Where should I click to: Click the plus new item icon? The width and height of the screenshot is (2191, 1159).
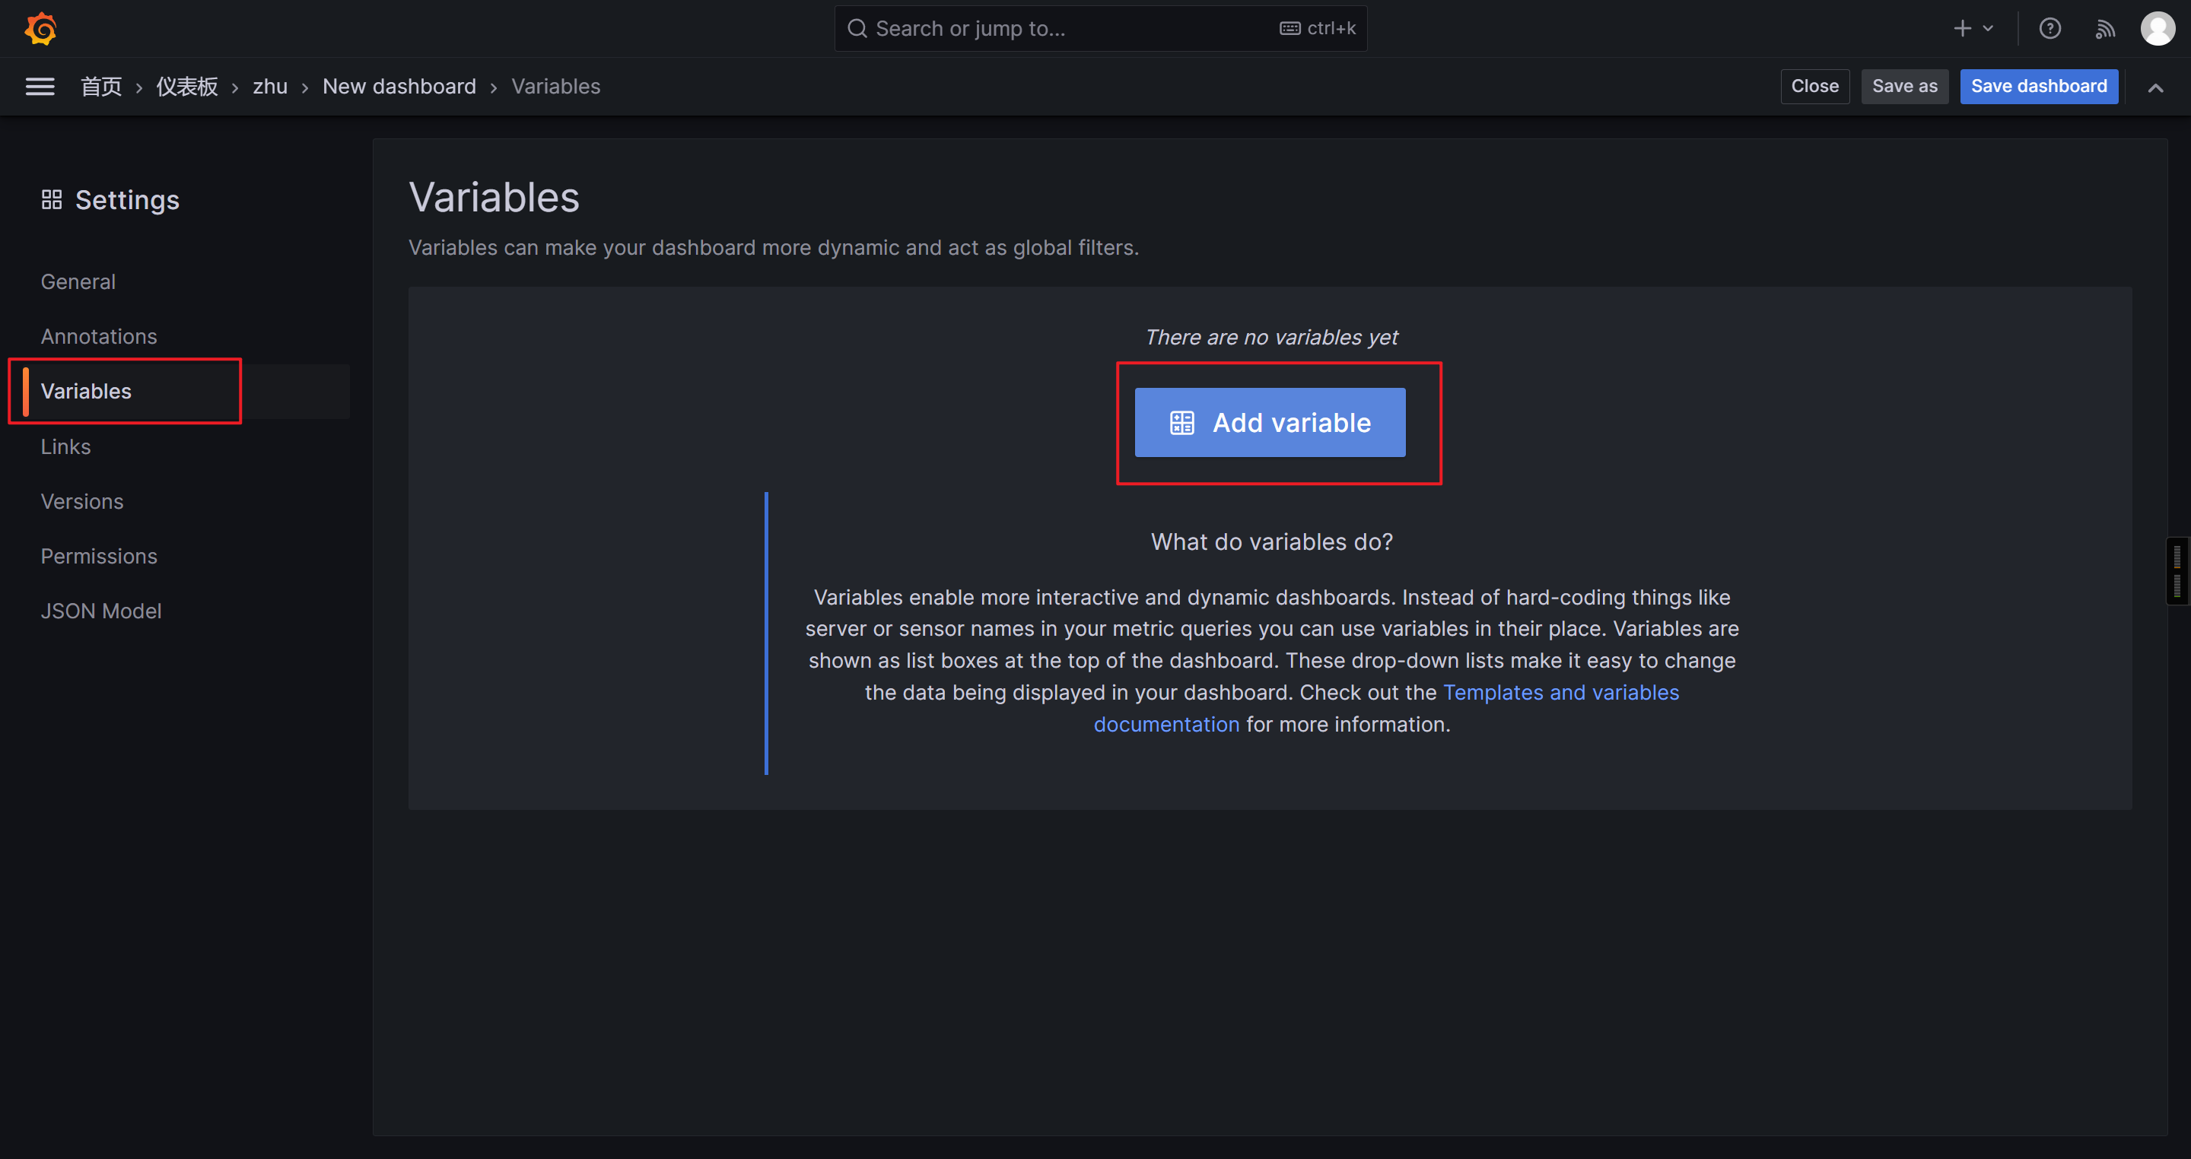(1962, 28)
